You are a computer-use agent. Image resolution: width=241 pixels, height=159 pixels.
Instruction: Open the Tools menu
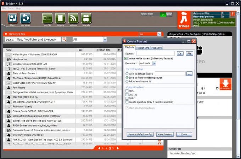pos(11,8)
